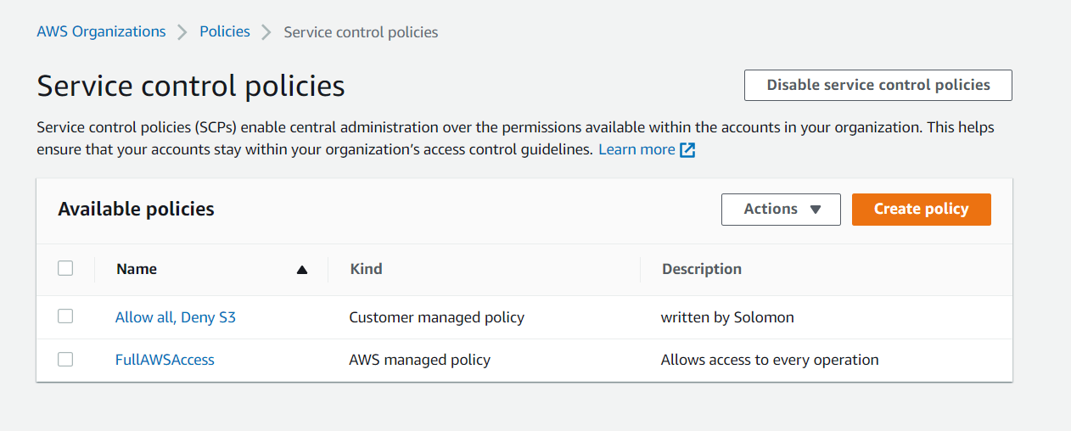The height and width of the screenshot is (431, 1071).
Task: Sort by the Name column arrow
Action: click(301, 270)
